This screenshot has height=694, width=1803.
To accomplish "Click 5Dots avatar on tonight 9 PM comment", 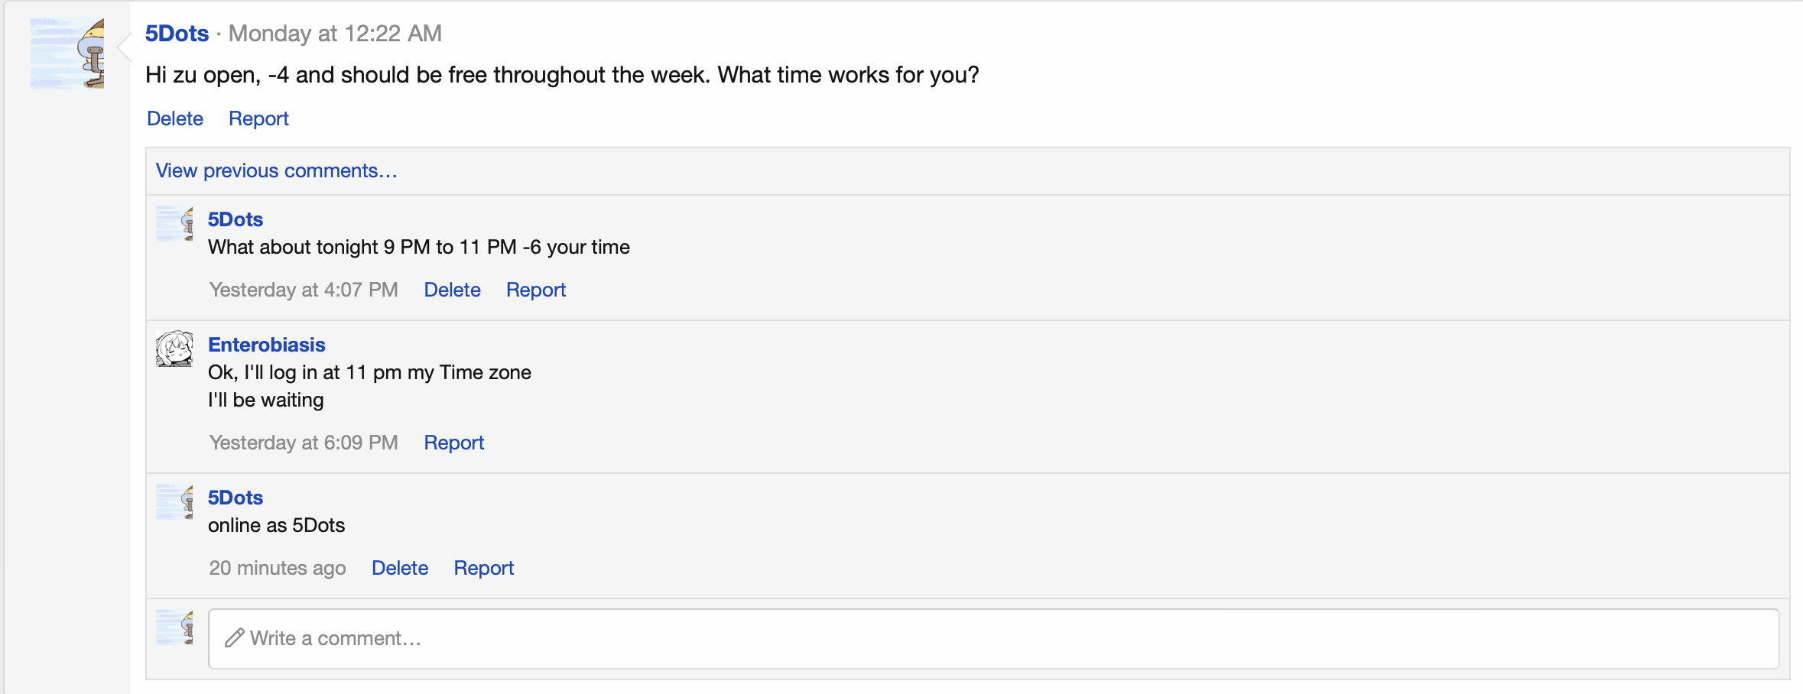I will point(174,223).
